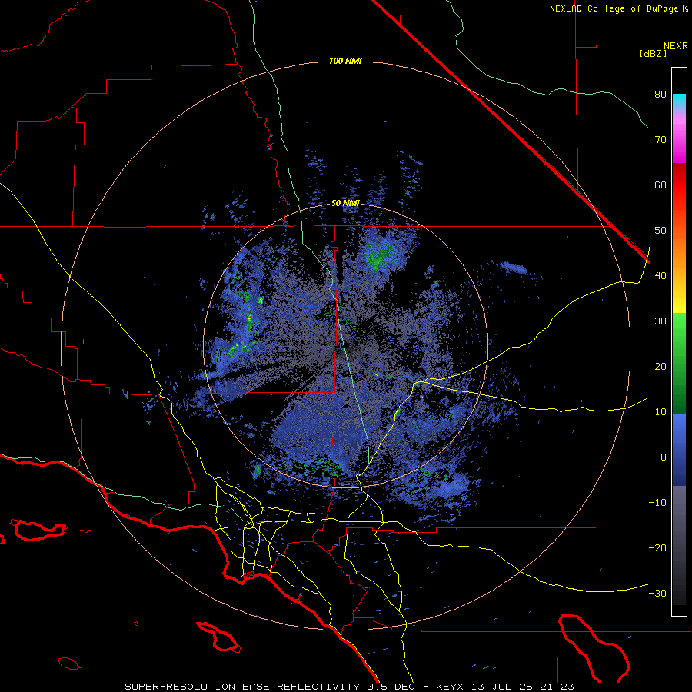Click the 10 value on color scale
Screen dimensions: 692x692
pyautogui.click(x=660, y=412)
